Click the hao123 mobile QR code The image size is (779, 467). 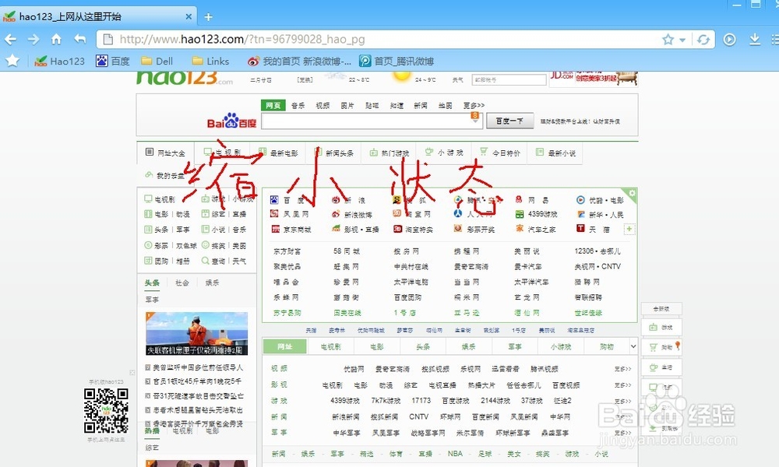[106, 410]
